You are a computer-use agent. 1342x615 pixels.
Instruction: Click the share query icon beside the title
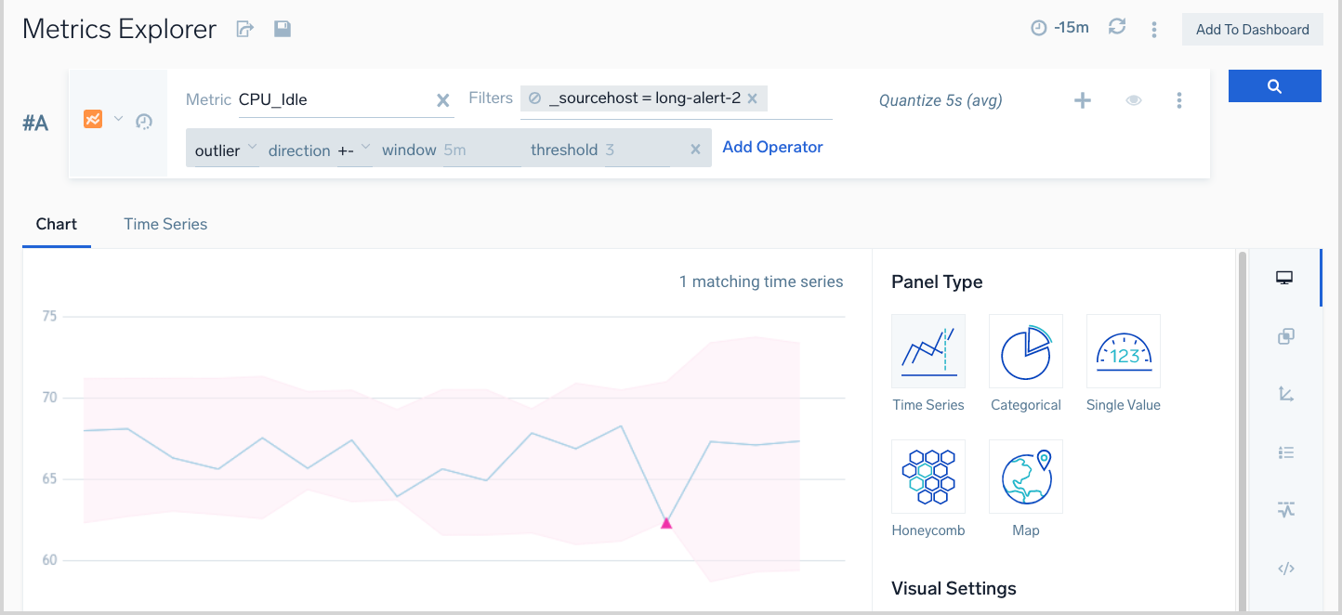[x=244, y=30]
